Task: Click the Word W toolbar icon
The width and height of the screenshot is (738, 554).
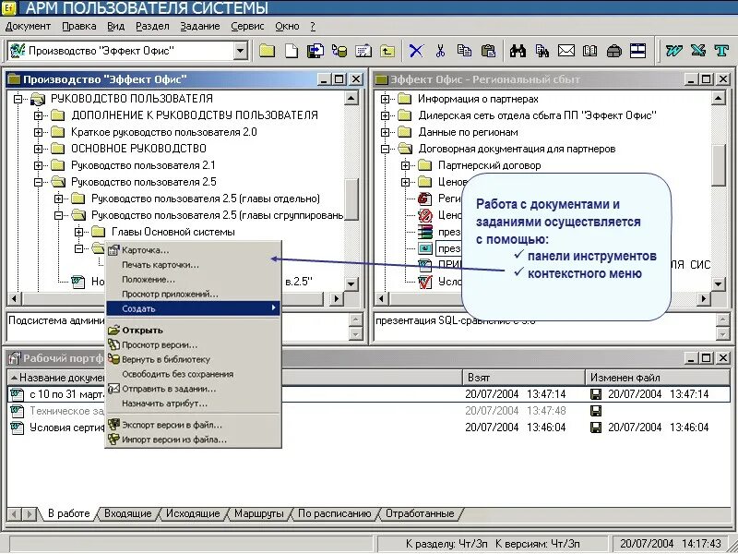Action: tap(674, 51)
